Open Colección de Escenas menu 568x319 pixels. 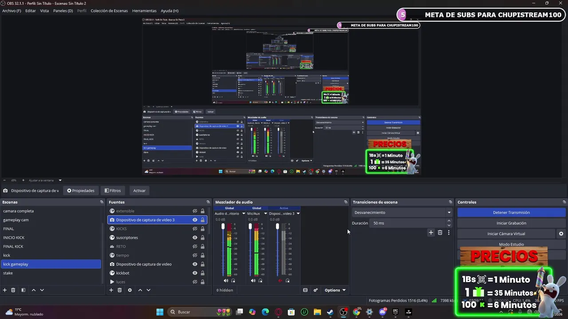[x=109, y=11]
